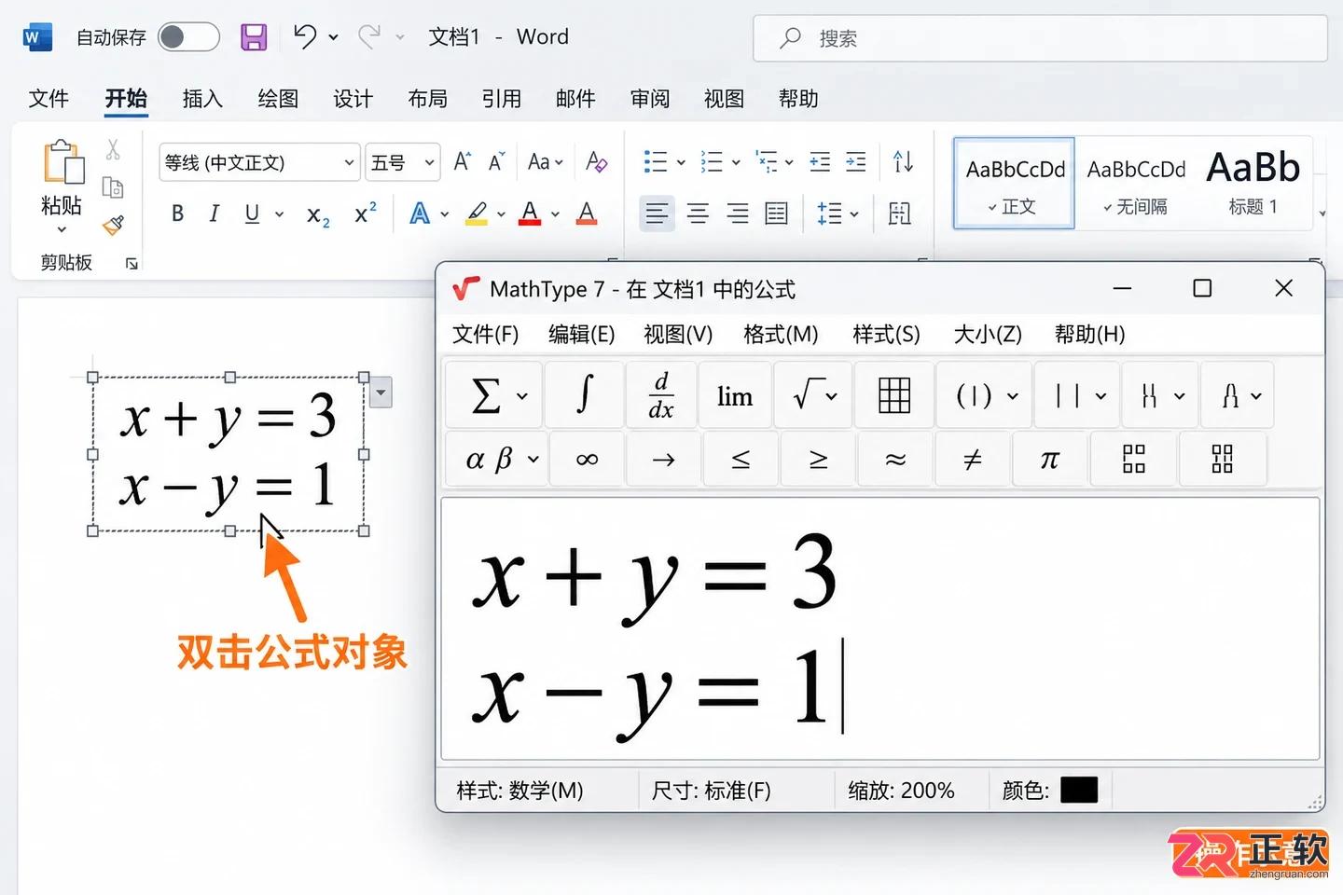The height and width of the screenshot is (895, 1343).
Task: Insert a matrix grid template
Action: pyautogui.click(x=894, y=394)
